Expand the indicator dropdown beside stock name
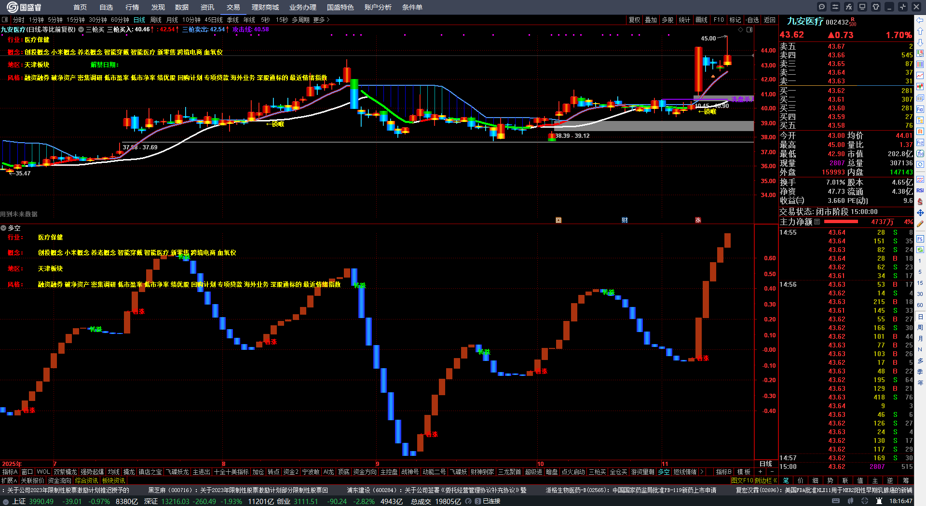926x506 pixels. [81, 29]
